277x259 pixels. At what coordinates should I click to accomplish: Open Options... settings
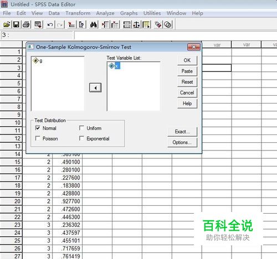[182, 142]
